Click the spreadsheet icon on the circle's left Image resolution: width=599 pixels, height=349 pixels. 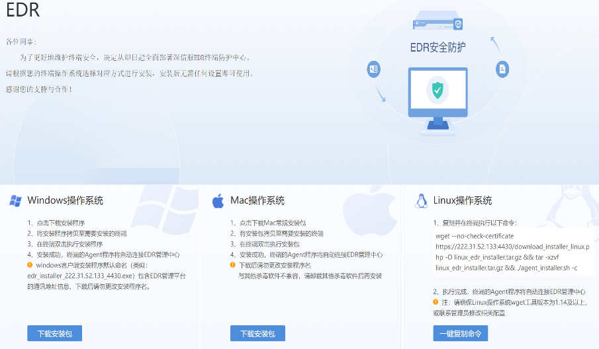click(x=374, y=69)
